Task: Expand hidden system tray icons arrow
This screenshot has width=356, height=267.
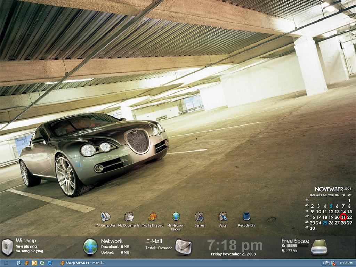Action: (x=324, y=263)
